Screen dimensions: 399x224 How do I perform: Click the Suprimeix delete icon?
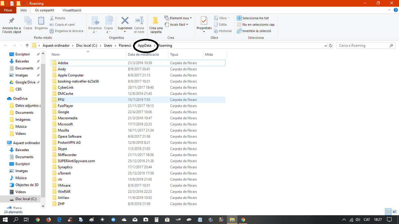coord(125,21)
